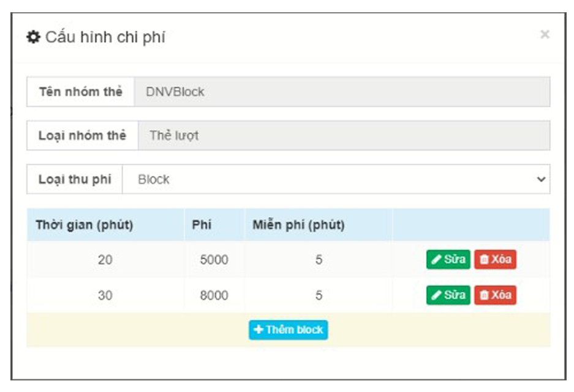Viewport: 574px width, 392px height.
Task: Click the Loại nhóm thẻ field showing Thẻ lượt
Action: (343, 135)
